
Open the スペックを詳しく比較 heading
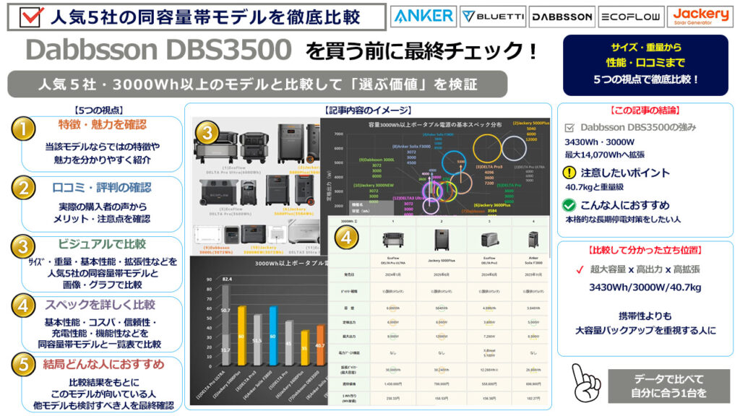[100, 305]
